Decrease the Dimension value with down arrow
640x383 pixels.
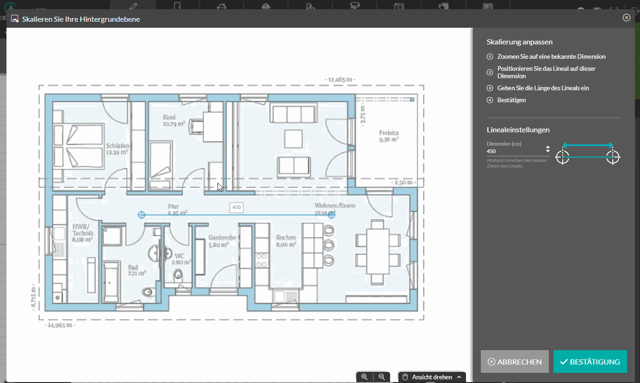tap(548, 152)
